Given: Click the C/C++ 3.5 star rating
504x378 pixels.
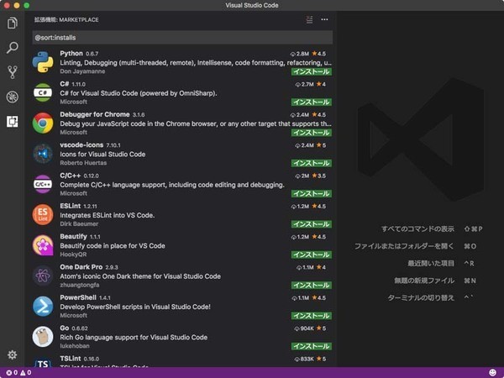Looking at the screenshot, I should click(319, 176).
